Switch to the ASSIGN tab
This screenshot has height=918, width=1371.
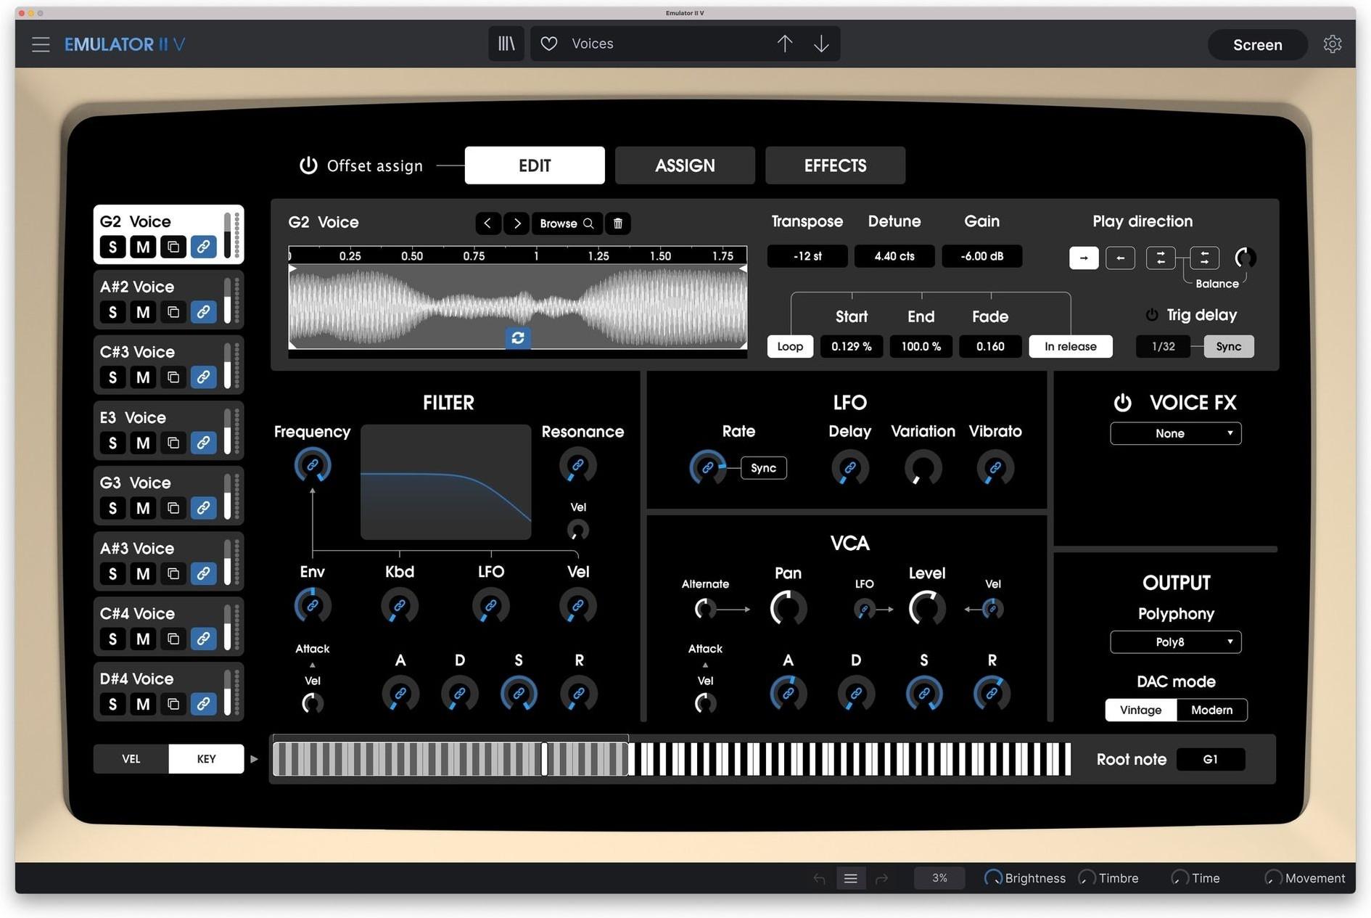point(684,165)
